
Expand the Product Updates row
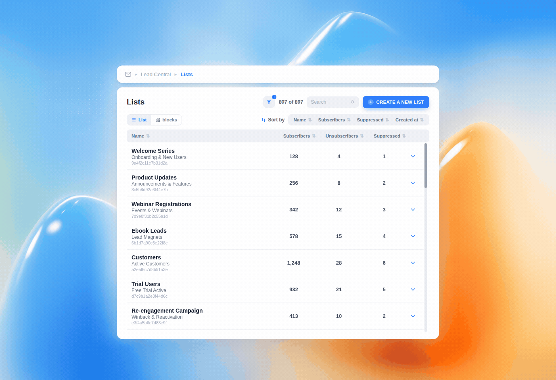coord(413,183)
